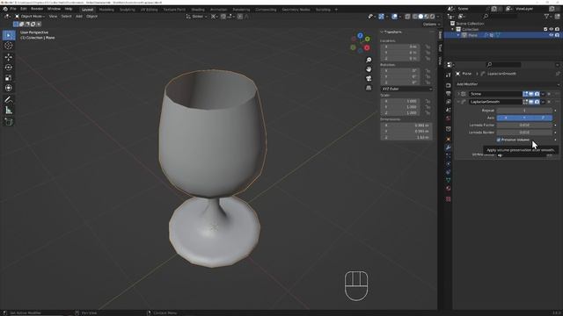This screenshot has height=316, width=563.
Task: Open the viewport Add menu
Action: coord(79,17)
